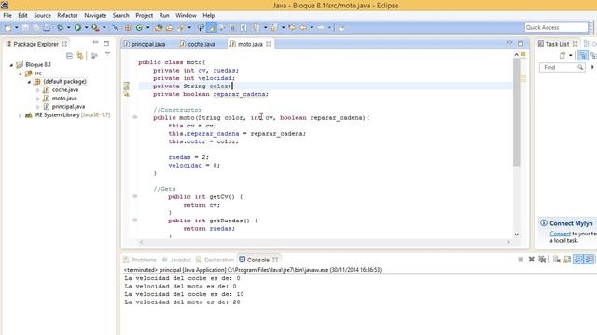The image size is (597, 335).
Task: Toggle Show Whitespace Characters
Action: click(243, 28)
